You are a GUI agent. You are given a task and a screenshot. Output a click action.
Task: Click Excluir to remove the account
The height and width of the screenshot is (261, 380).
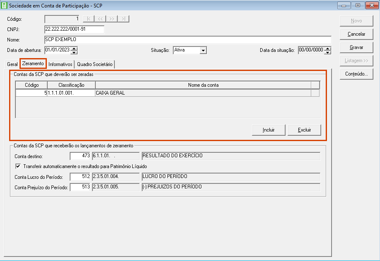tap(305, 130)
